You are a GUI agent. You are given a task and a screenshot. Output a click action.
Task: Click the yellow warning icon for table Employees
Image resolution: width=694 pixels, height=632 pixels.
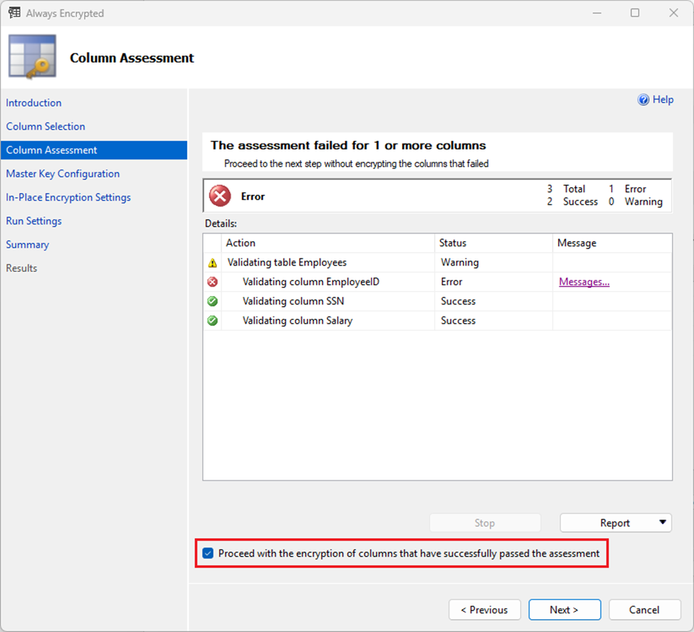[212, 263]
